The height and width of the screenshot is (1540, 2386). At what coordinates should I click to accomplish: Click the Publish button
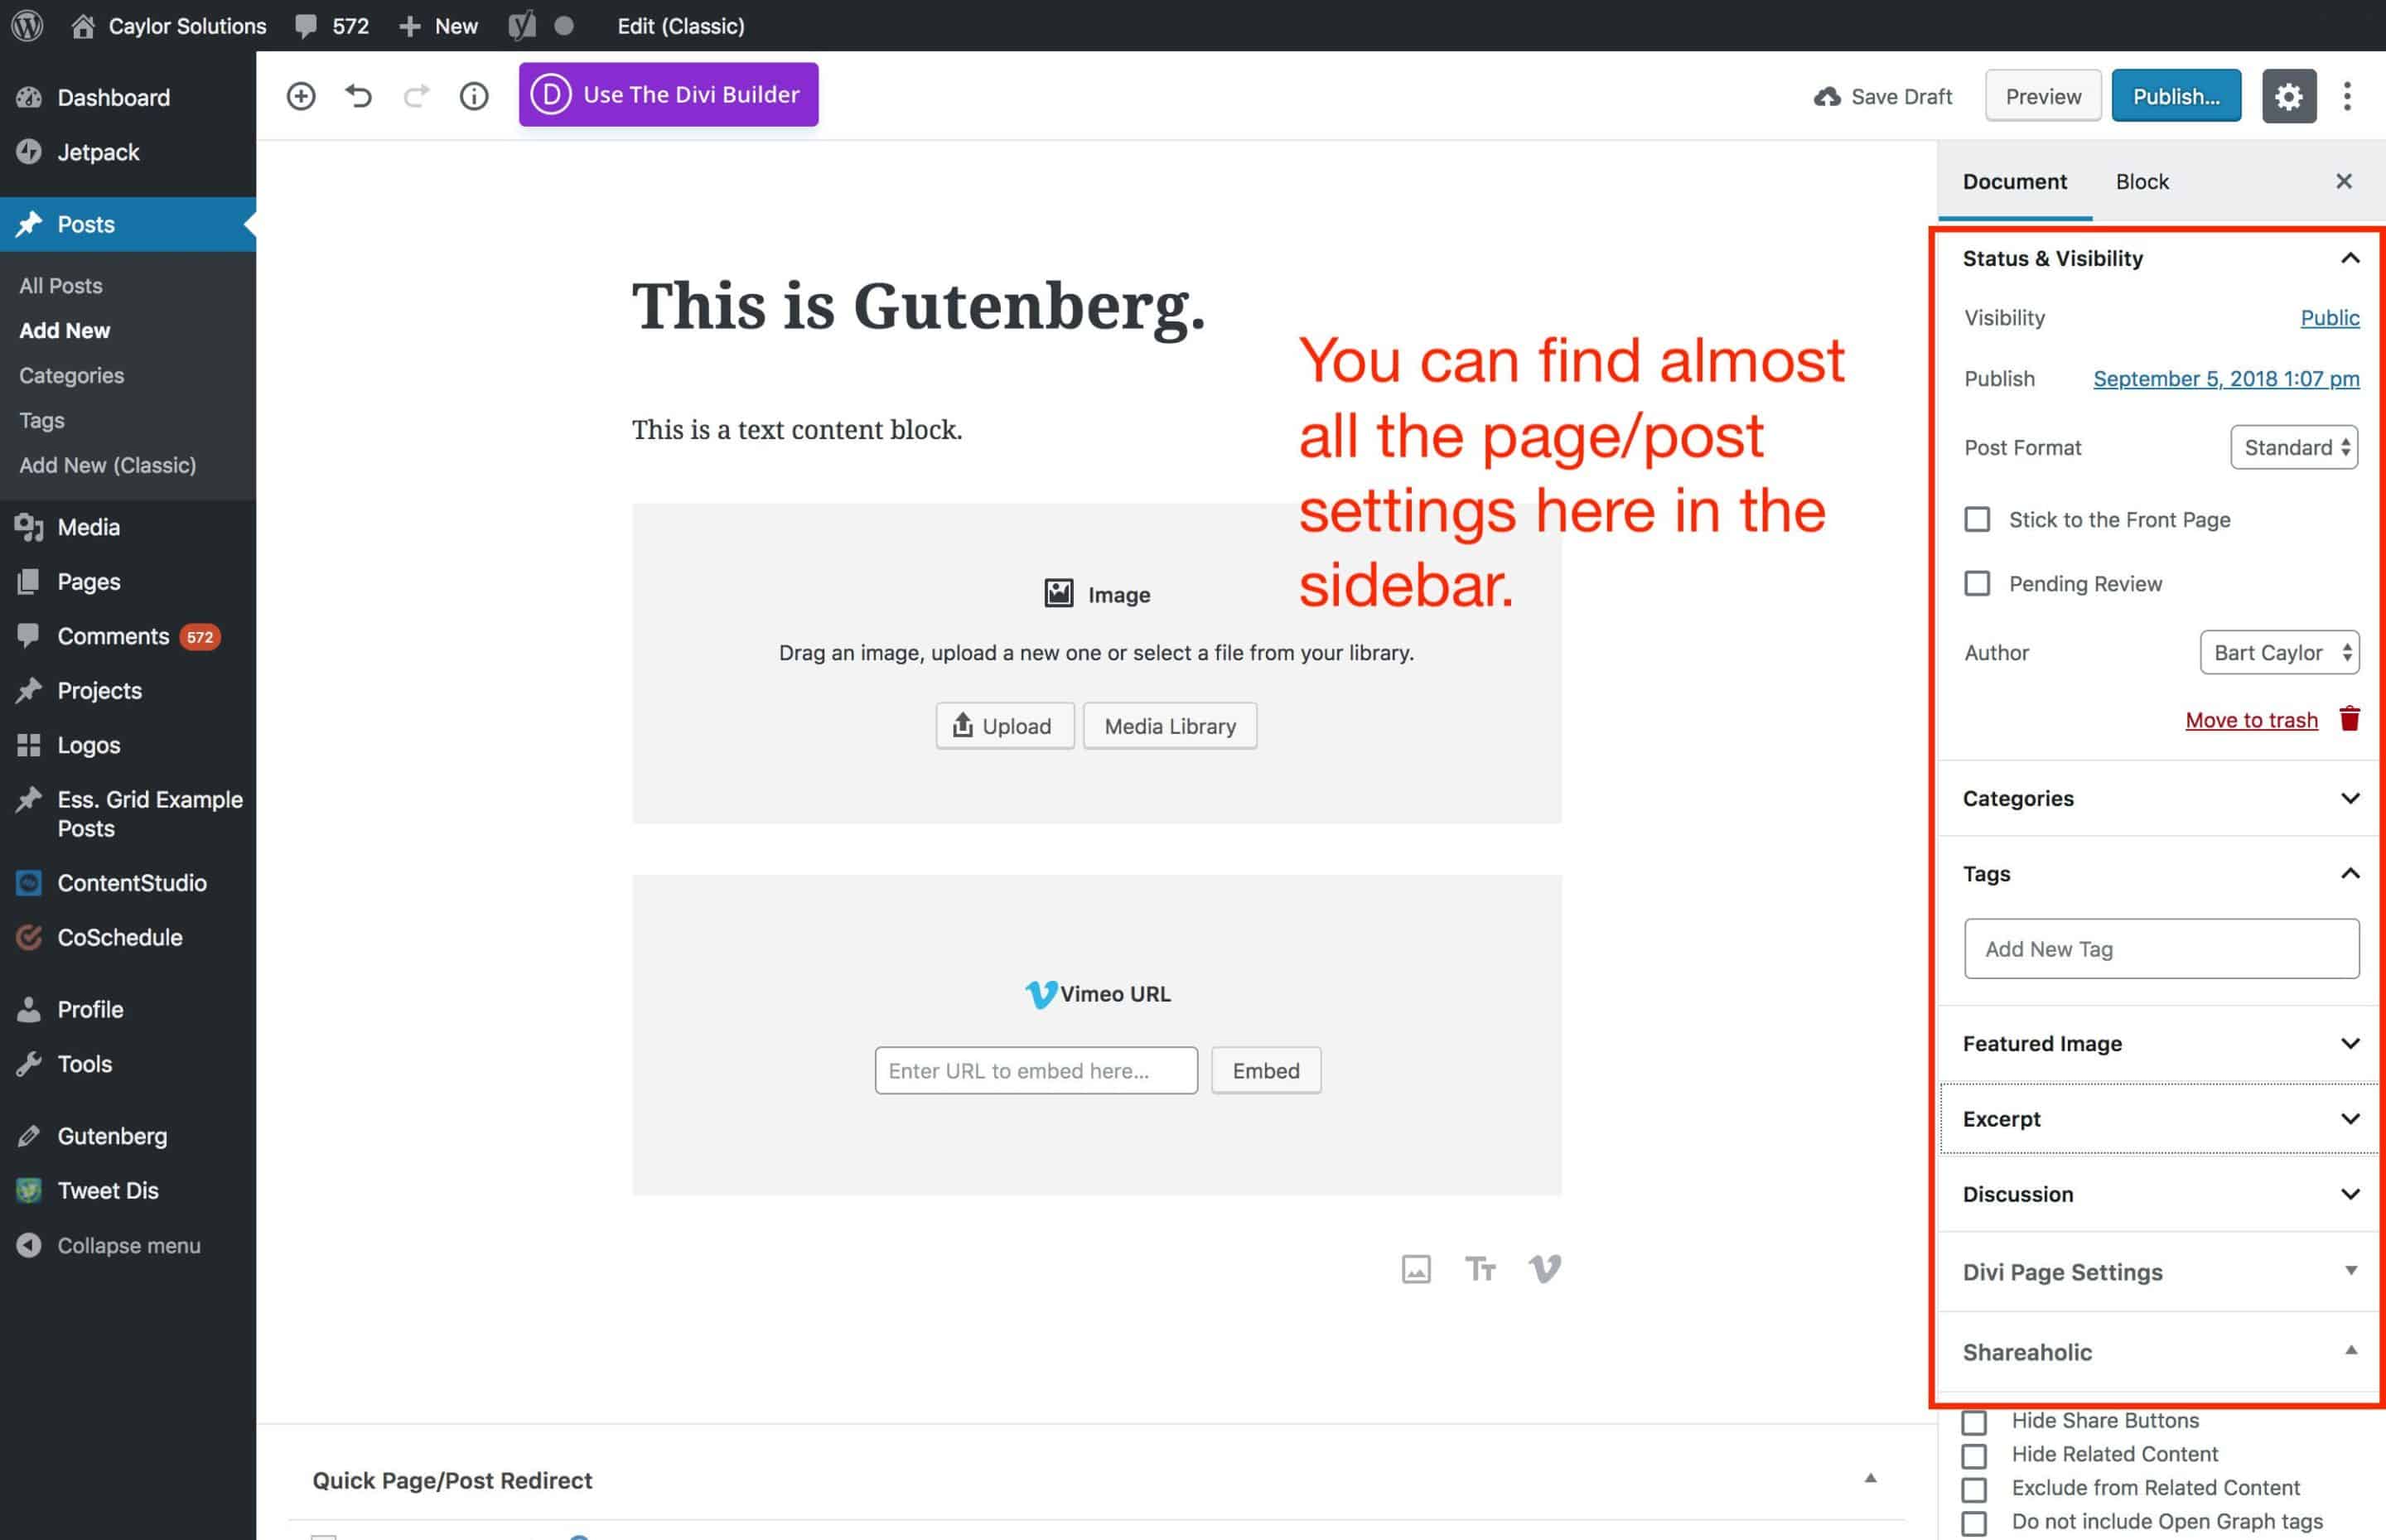[2176, 96]
